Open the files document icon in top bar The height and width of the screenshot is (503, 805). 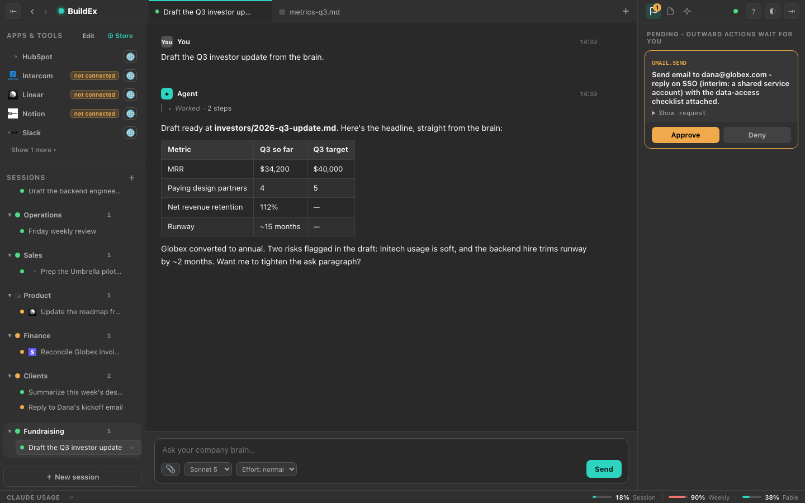670,11
